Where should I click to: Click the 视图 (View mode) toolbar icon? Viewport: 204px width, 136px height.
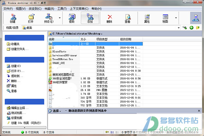165,19
